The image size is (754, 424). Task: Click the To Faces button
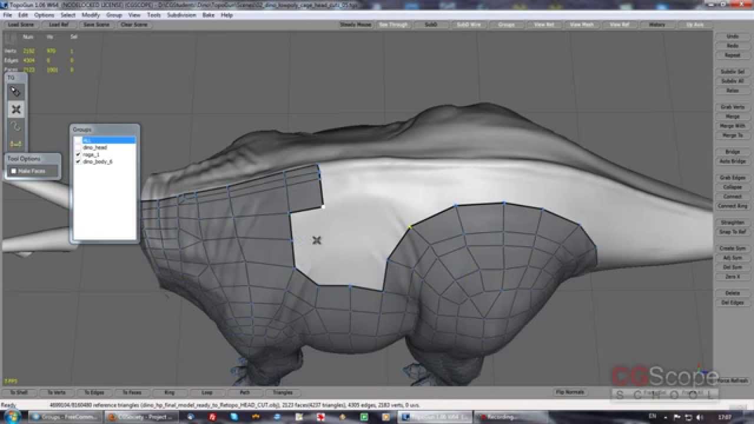[132, 392]
